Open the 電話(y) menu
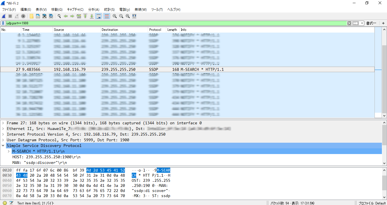Screen dimensions: 387x205 click(x=125, y=10)
